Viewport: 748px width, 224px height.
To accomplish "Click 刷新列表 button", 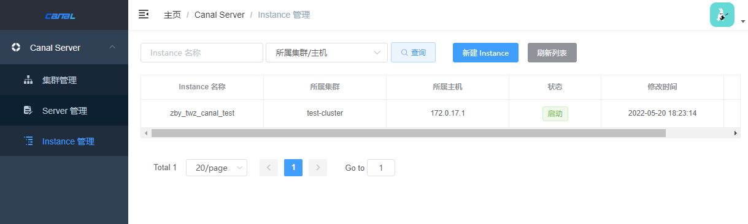I will 552,53.
